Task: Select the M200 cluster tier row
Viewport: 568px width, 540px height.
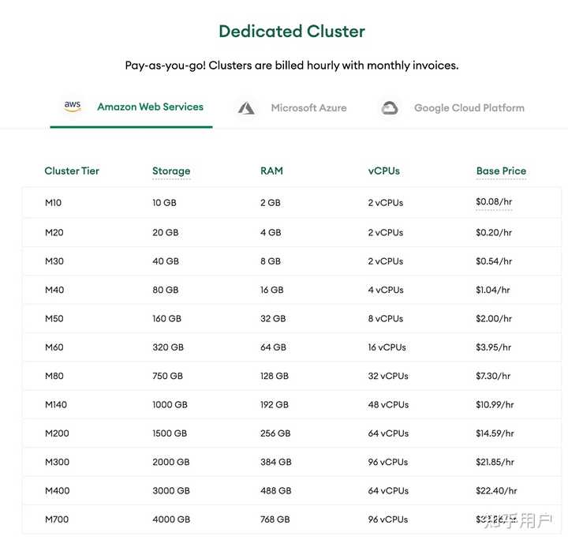Action: point(57,433)
